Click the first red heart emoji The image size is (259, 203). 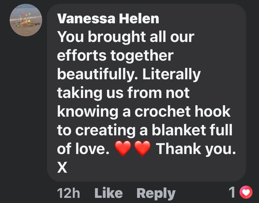[x=123, y=149]
